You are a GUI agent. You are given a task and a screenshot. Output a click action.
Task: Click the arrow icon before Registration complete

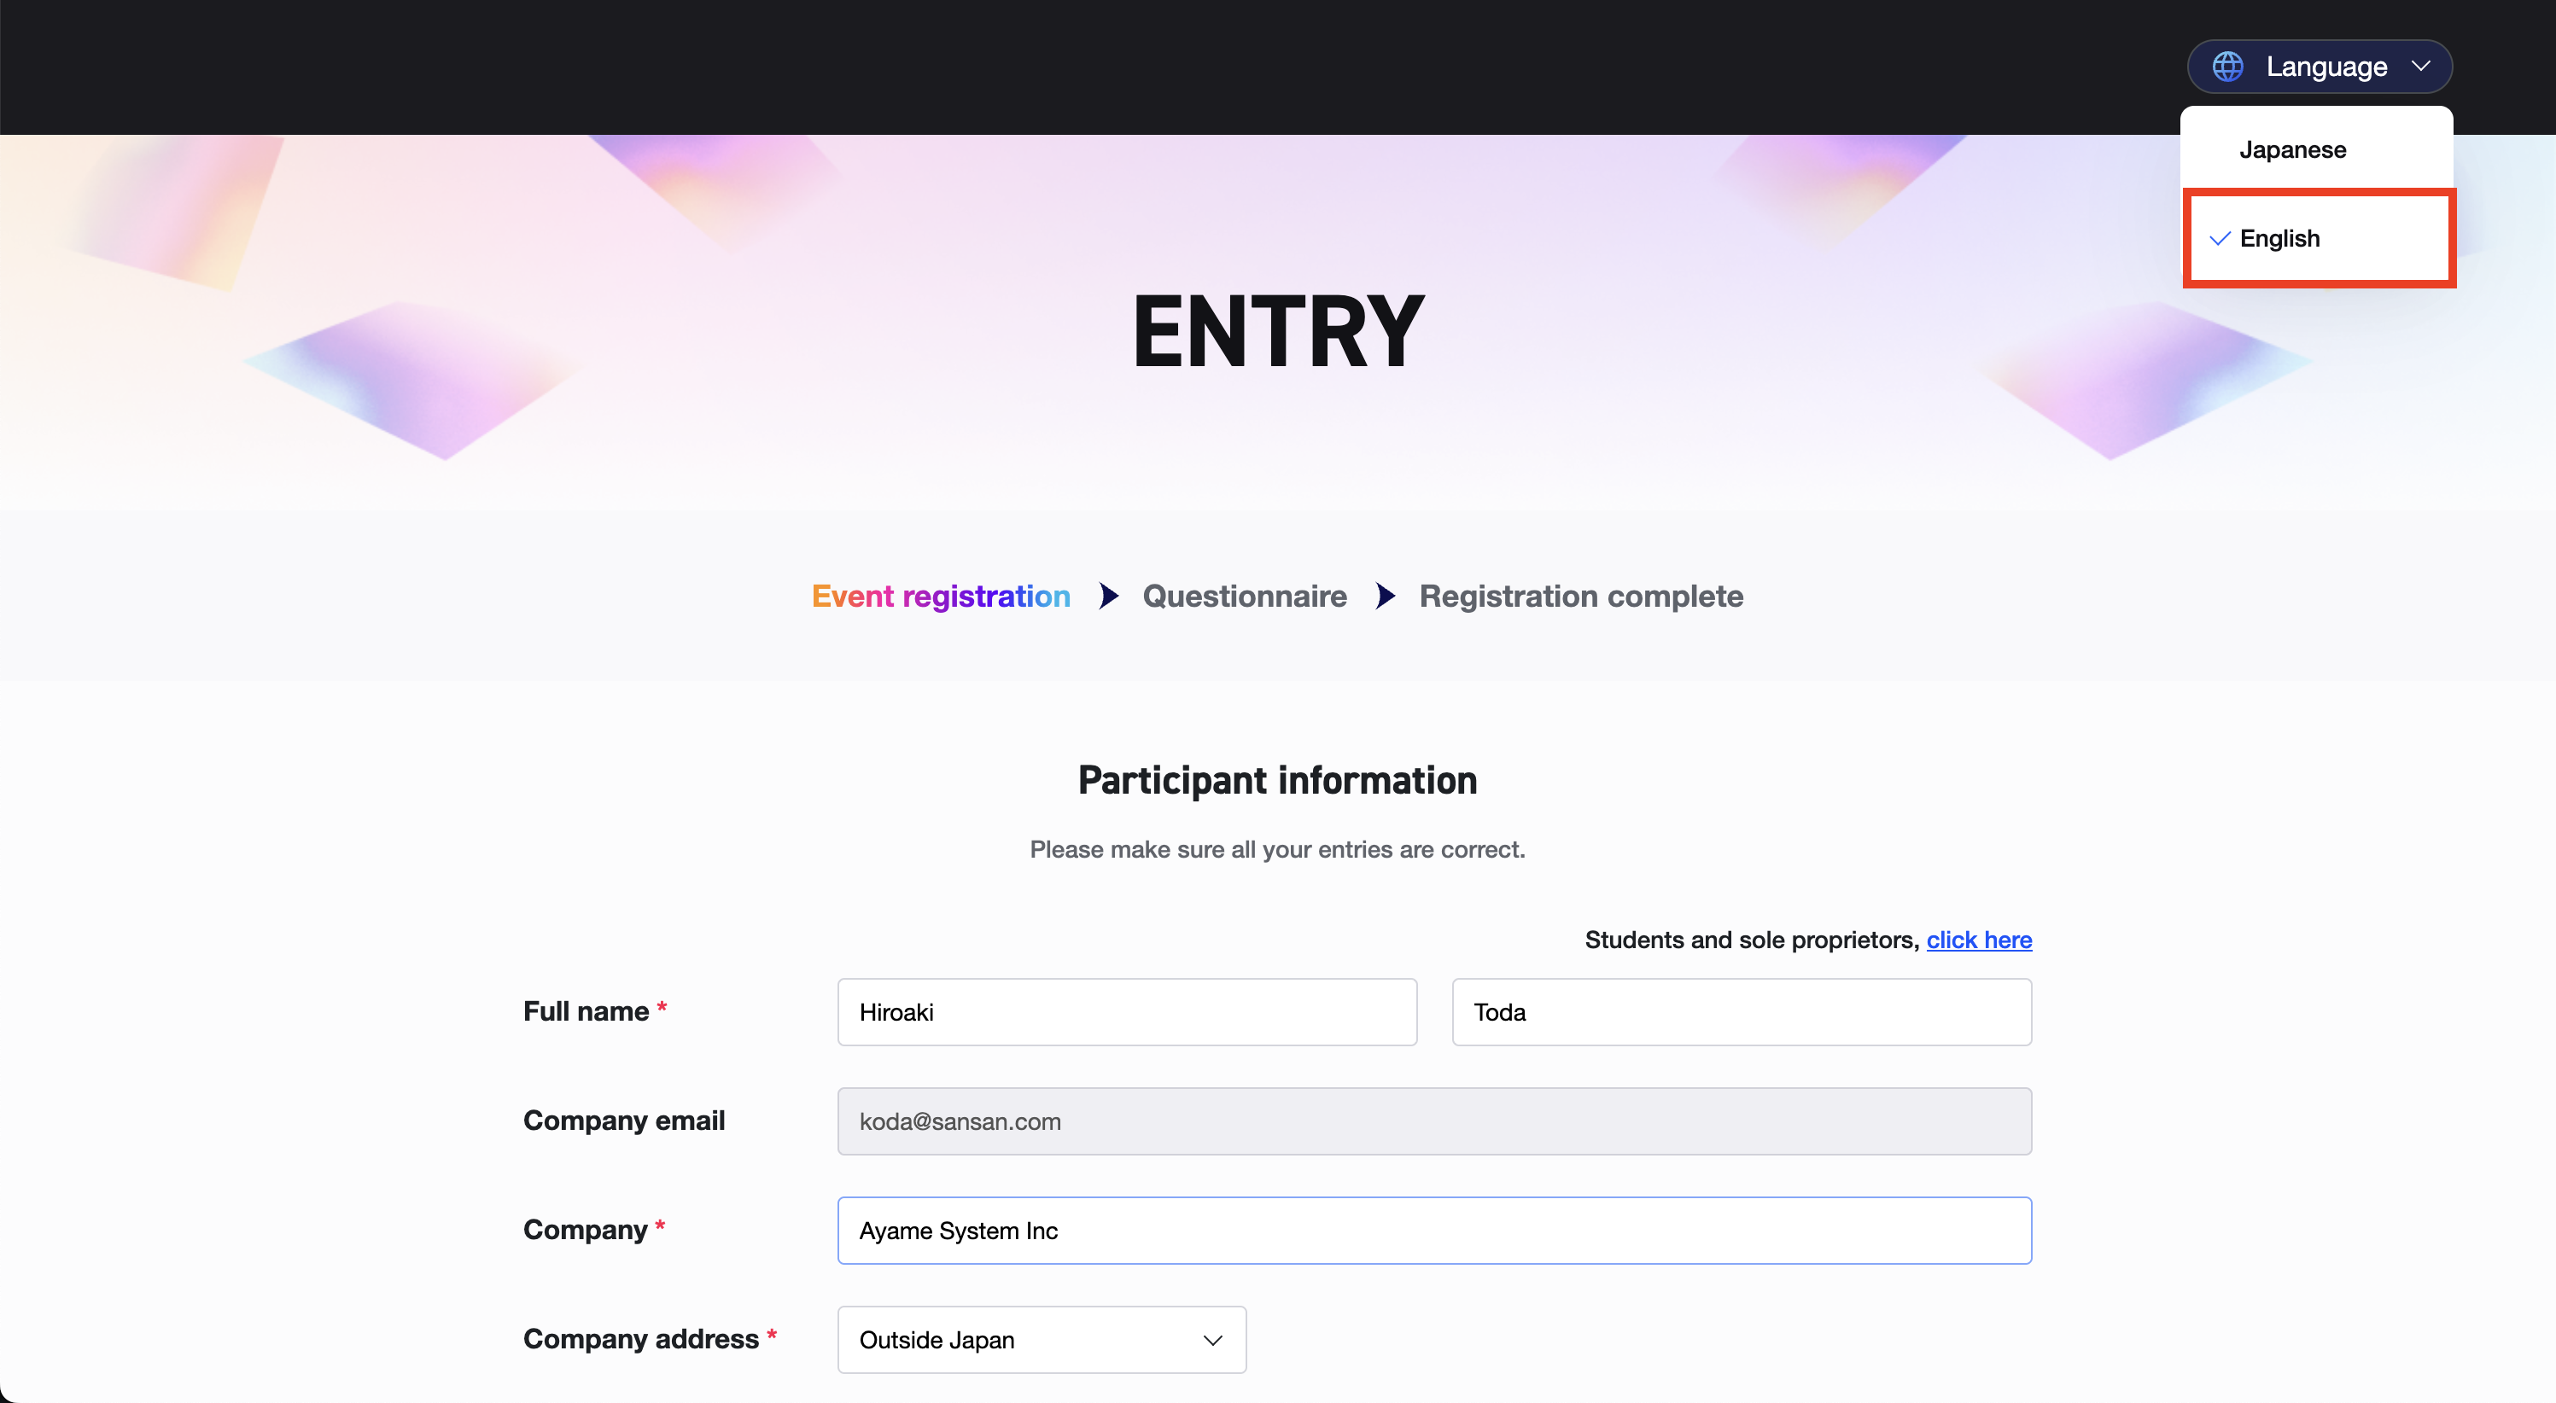pyautogui.click(x=1386, y=597)
